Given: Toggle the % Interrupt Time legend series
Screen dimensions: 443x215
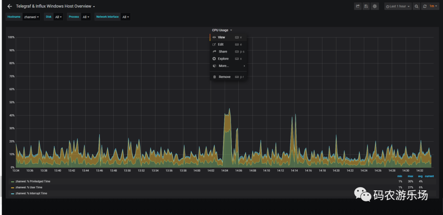Looking at the screenshot, I should [31, 194].
